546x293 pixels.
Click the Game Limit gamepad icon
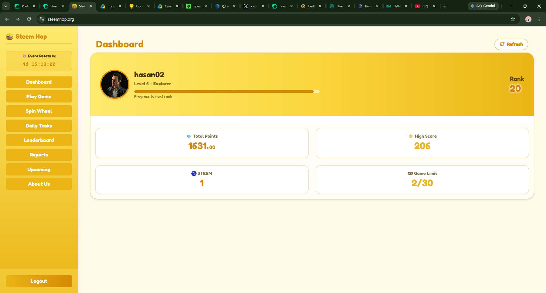(x=410, y=173)
